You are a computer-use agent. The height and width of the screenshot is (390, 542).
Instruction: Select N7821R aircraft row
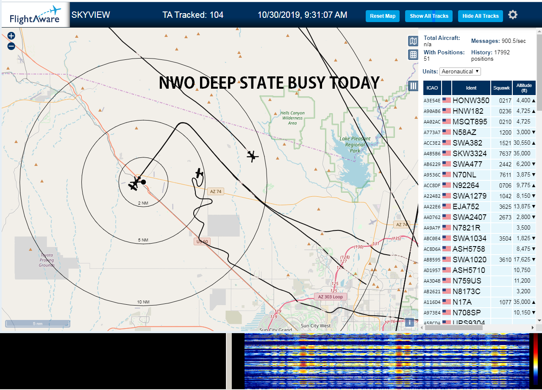(x=480, y=228)
